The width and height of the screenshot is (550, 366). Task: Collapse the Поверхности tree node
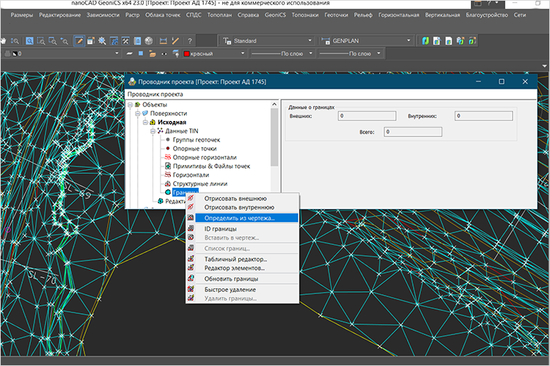(137, 114)
